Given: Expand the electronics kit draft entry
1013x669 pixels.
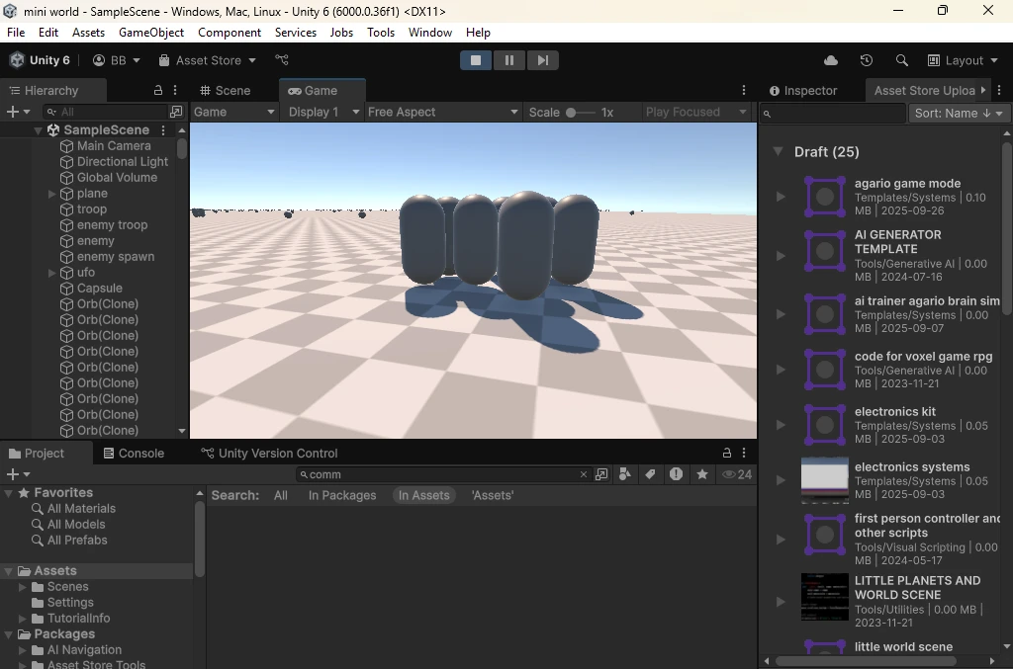Looking at the screenshot, I should point(781,425).
